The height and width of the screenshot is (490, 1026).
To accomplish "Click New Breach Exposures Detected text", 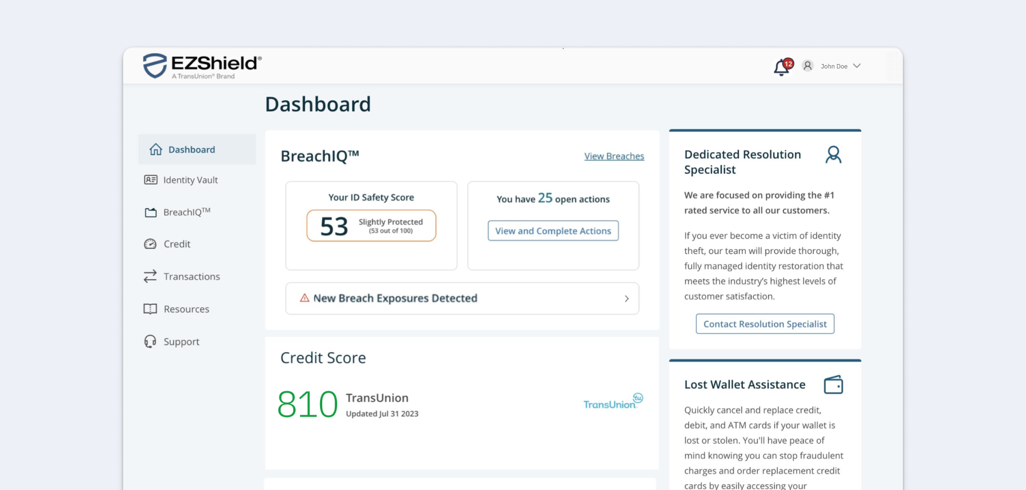I will pyautogui.click(x=396, y=298).
